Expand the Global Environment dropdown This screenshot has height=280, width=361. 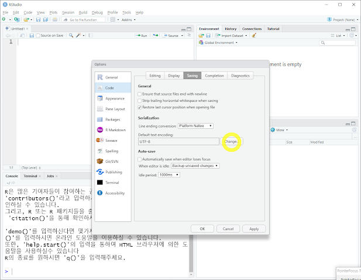coord(218,43)
